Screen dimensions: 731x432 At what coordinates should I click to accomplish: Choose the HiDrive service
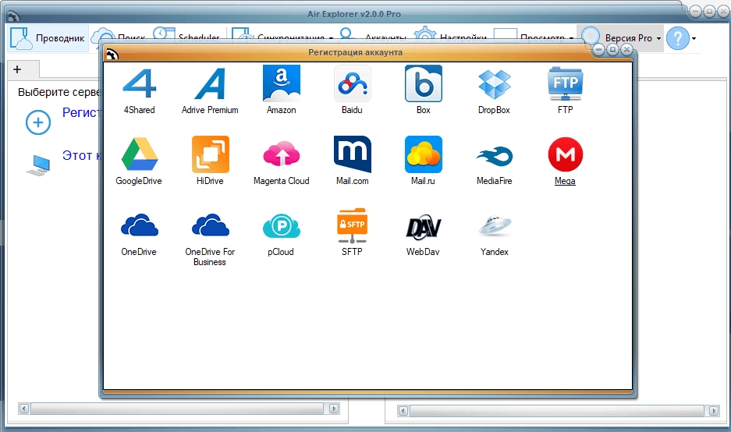(x=211, y=154)
